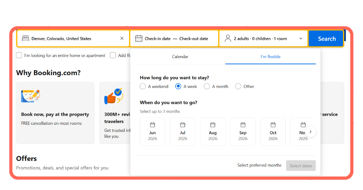Expand the guests and rooms dropdown chevron
Viewport: 363px width, 190px height.
coord(301,38)
